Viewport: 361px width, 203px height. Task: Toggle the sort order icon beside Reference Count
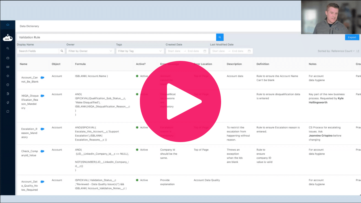coord(358,51)
